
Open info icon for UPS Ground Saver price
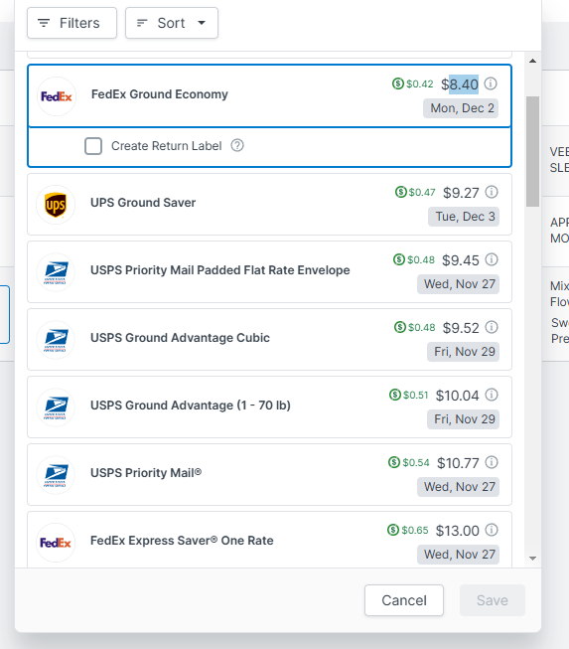click(492, 192)
